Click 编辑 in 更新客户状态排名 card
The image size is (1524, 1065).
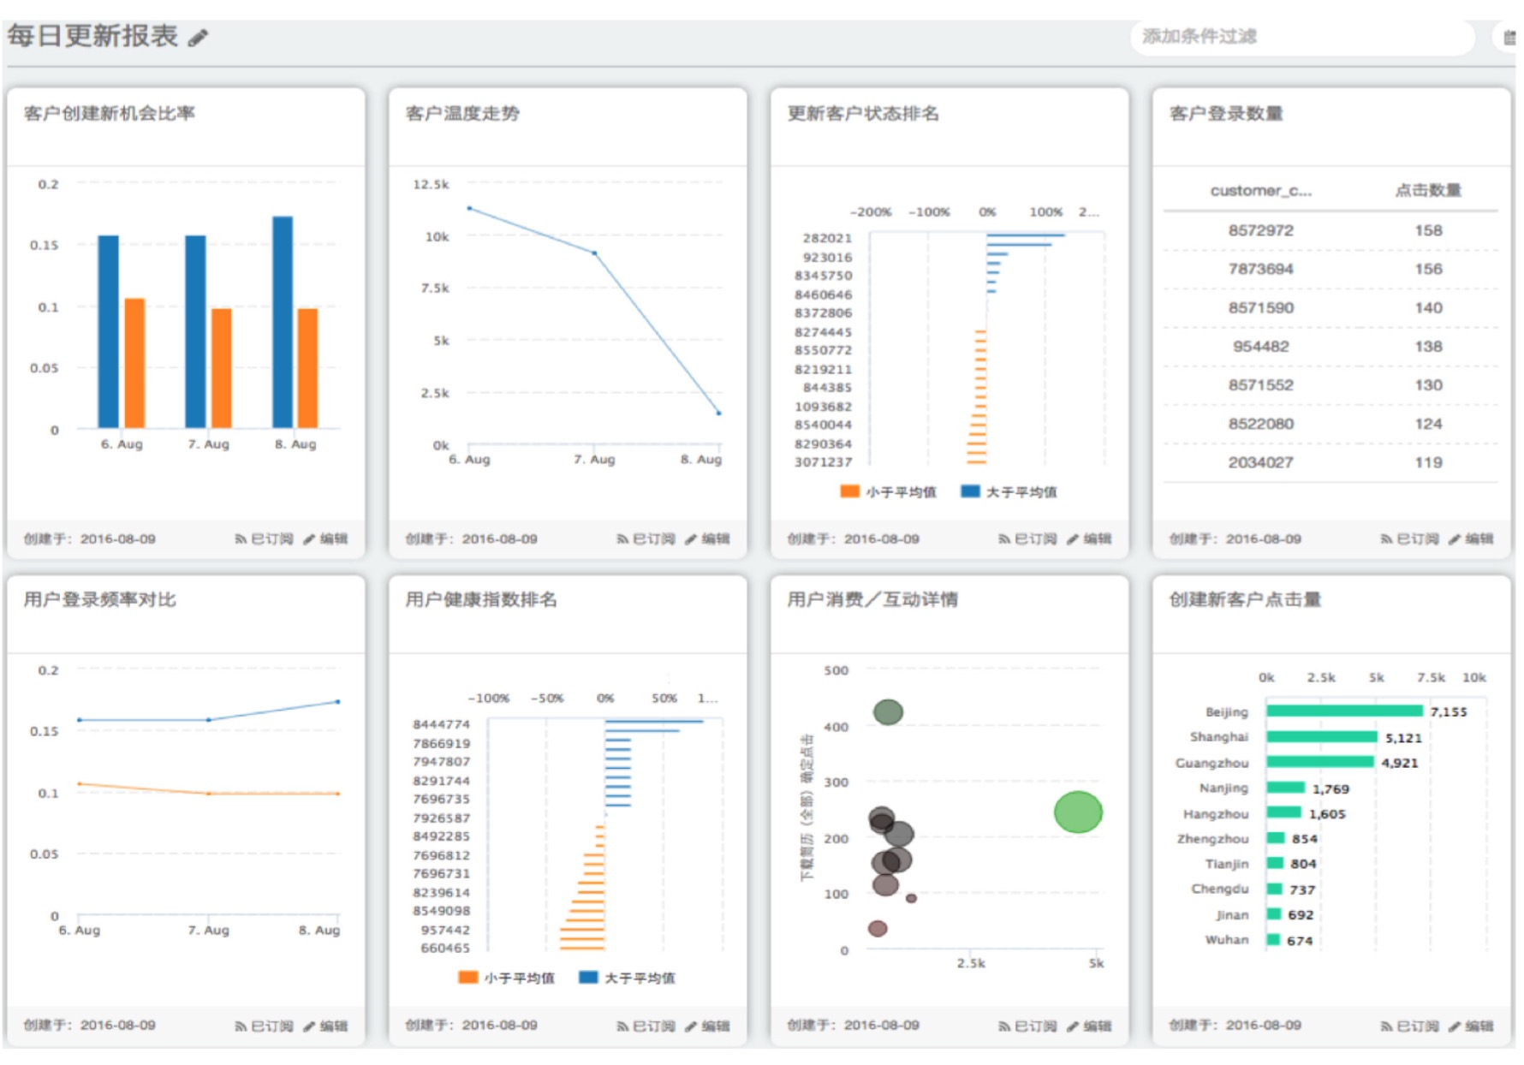1089,539
